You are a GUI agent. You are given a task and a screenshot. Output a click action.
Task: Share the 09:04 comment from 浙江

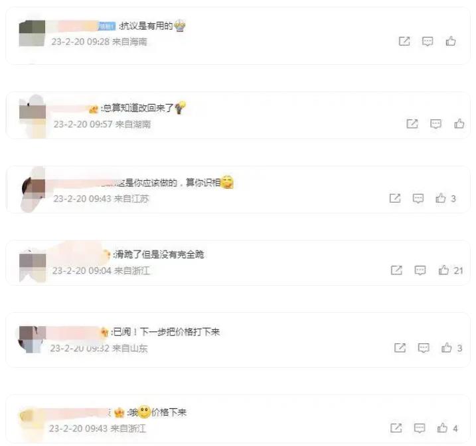pos(396,270)
